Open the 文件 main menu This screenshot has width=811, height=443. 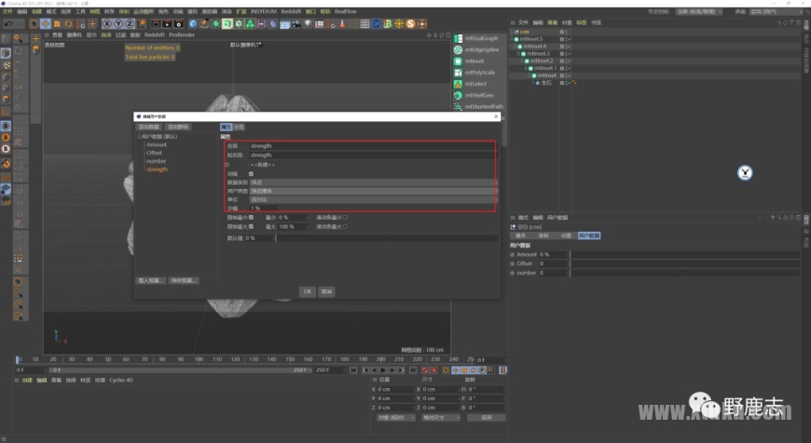(x=7, y=11)
